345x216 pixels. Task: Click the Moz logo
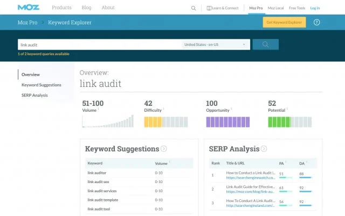29,8
